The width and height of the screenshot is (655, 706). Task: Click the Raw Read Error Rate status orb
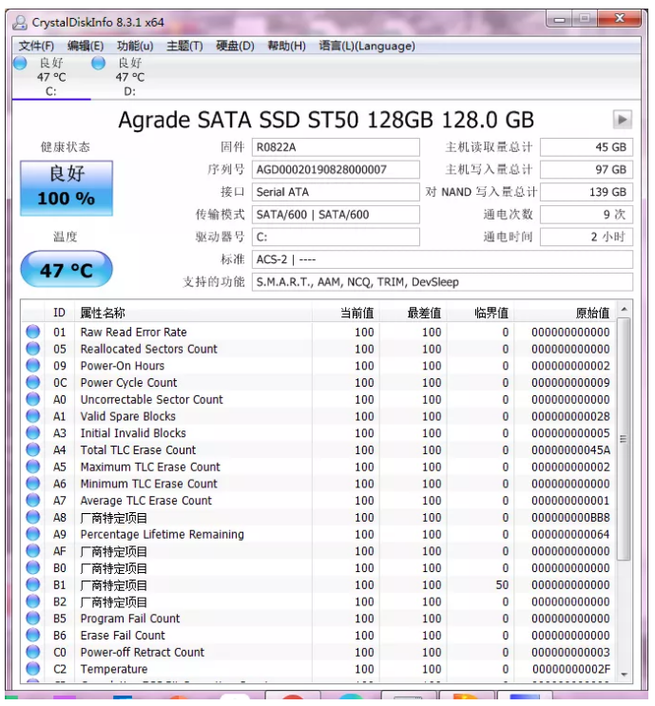(33, 333)
